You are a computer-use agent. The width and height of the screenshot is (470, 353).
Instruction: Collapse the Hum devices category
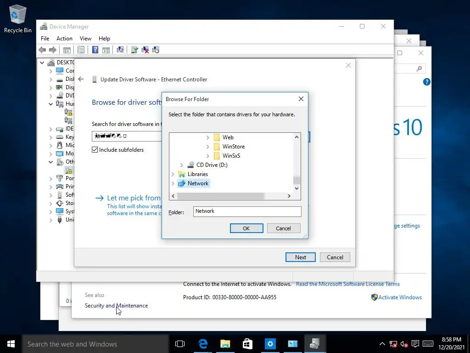(50, 104)
